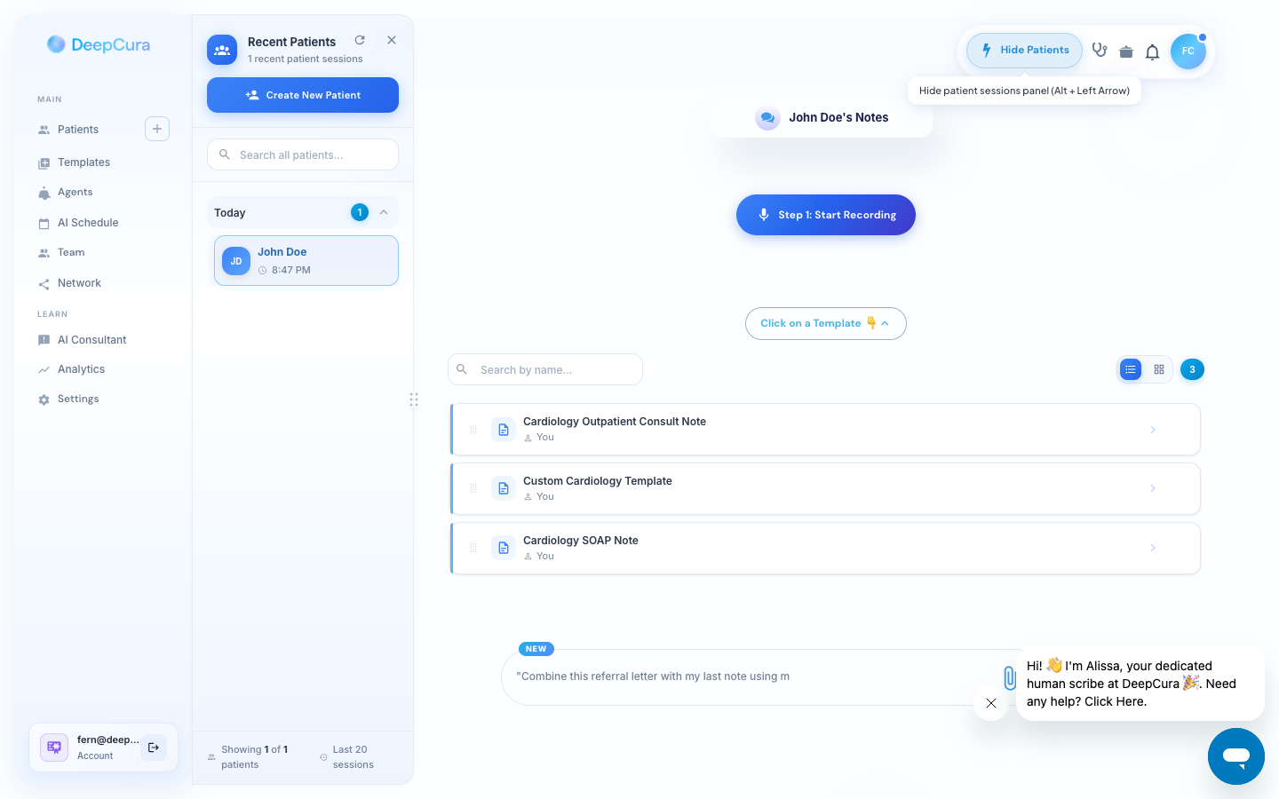Click the account avatar icon at bottom left
1279x799 pixels.
pos(54,748)
